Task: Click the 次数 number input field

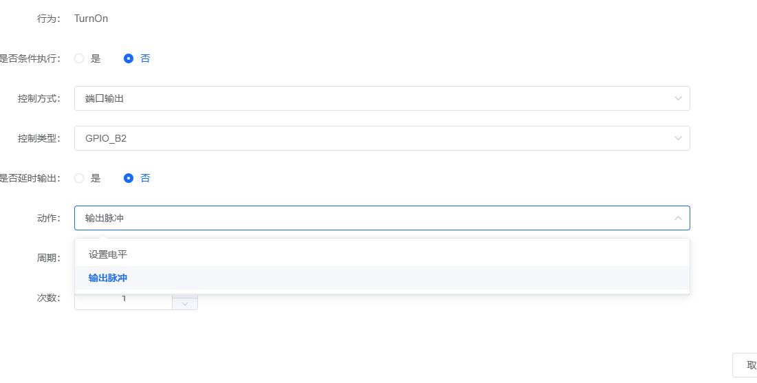Action: click(124, 300)
